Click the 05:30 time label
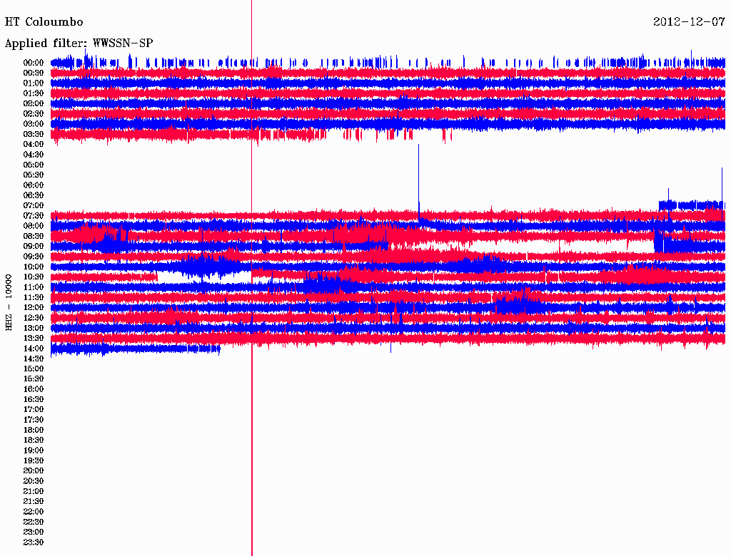The height and width of the screenshot is (556, 731). point(34,175)
